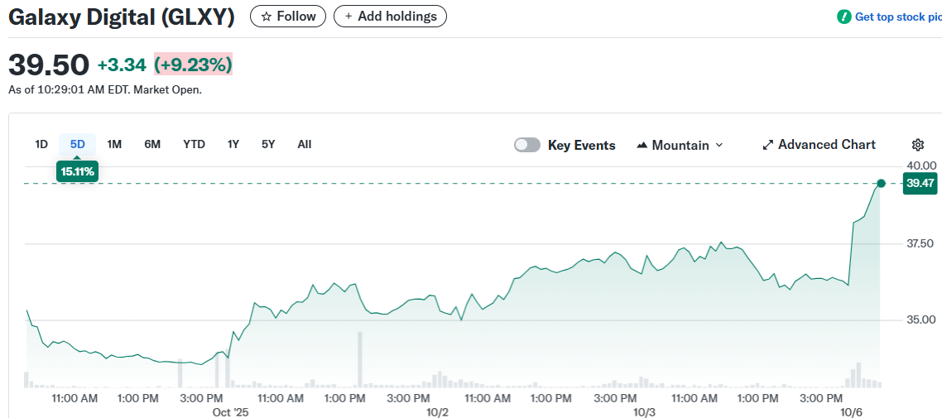The width and height of the screenshot is (942, 418).
Task: Select the 1D time range
Action: click(x=41, y=144)
